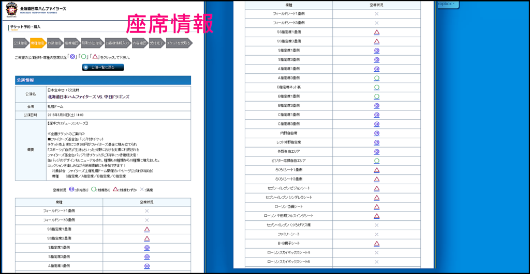Select the 公演指定 step
Viewport: 530px width, 274px height.
[x=21, y=43]
